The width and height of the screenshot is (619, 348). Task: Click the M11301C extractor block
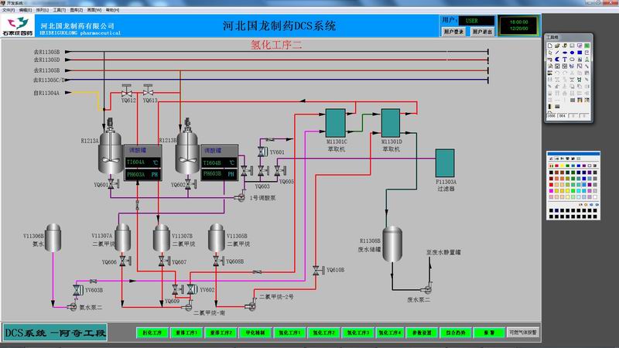[x=336, y=123]
